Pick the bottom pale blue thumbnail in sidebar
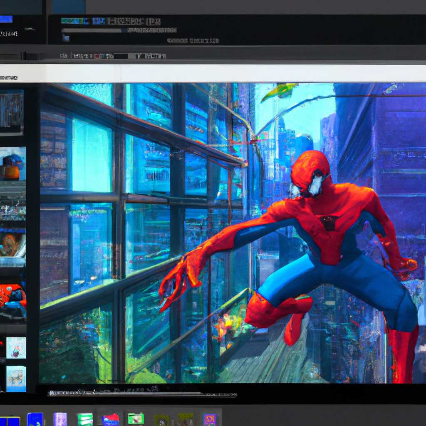Screen dimensions: 426x426 click(x=16, y=379)
